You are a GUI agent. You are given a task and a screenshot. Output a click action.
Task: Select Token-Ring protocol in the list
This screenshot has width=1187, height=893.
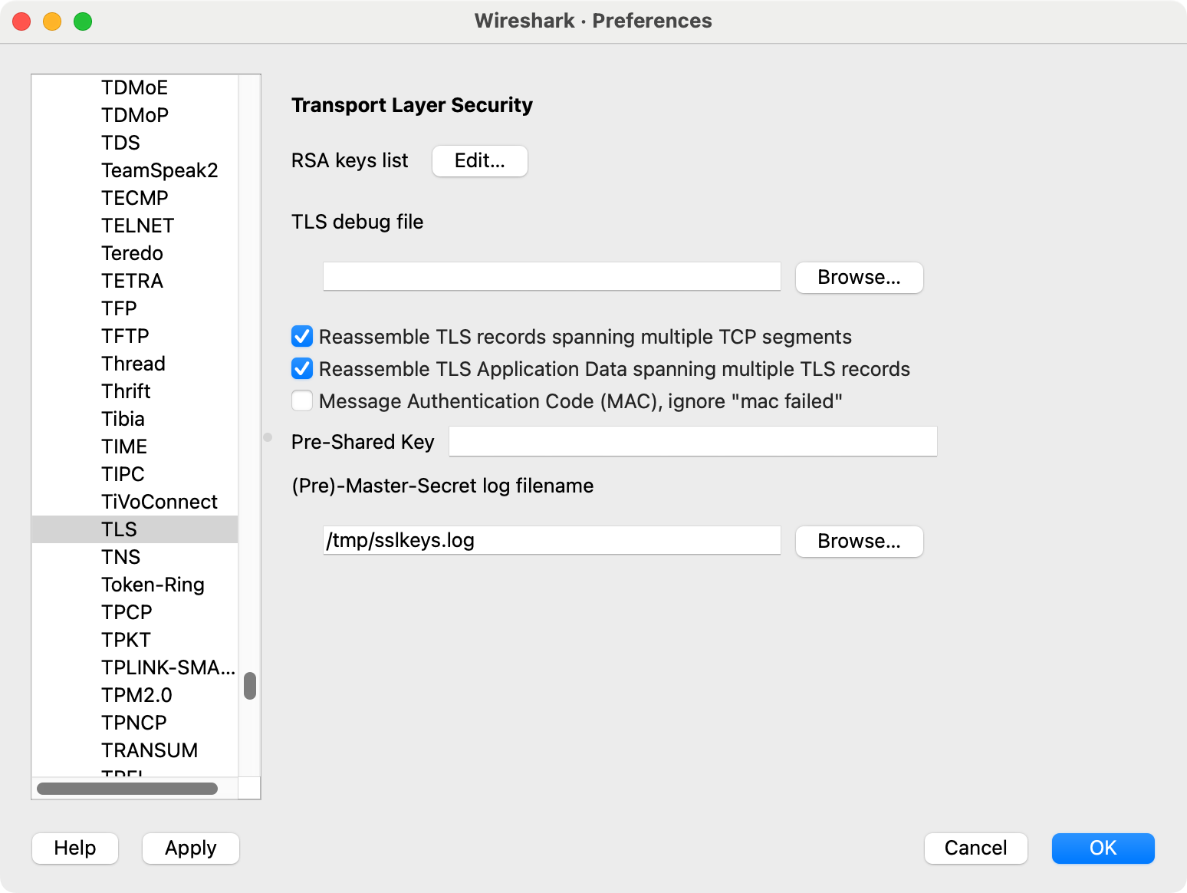tap(153, 585)
